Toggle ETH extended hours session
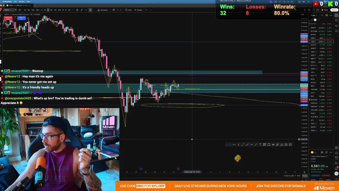This screenshot has height=191, width=339. 299,176
